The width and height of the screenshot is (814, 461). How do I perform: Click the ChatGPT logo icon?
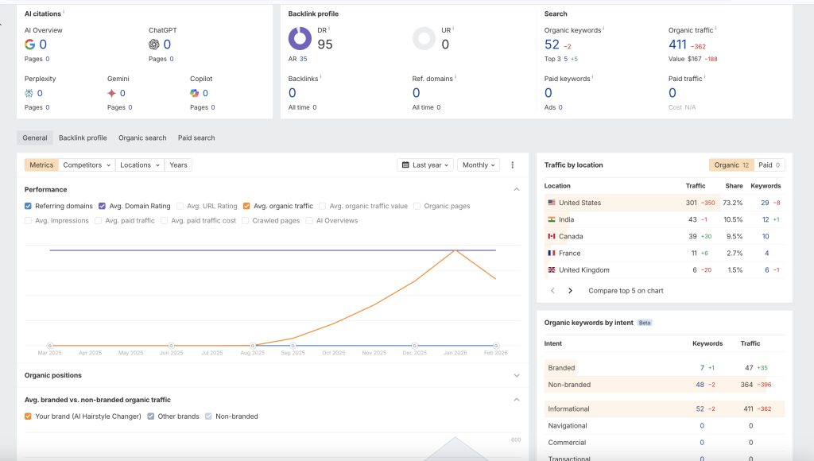pyautogui.click(x=154, y=45)
